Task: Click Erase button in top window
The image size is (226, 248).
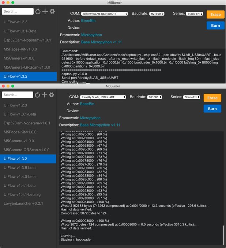Action: coord(215,15)
